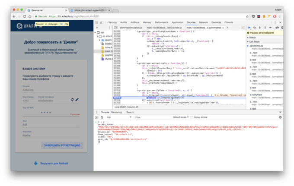Click the red Opera-style extension icon
Screen dimensions: 294x186
point(275,16)
